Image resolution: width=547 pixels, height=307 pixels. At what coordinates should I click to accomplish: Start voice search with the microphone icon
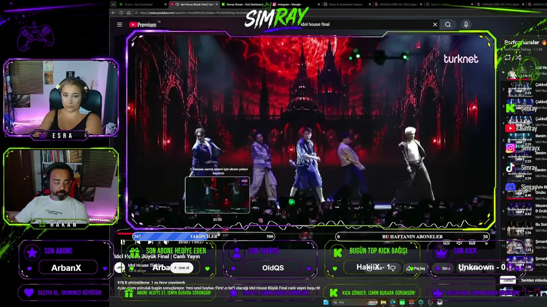pyautogui.click(x=466, y=24)
